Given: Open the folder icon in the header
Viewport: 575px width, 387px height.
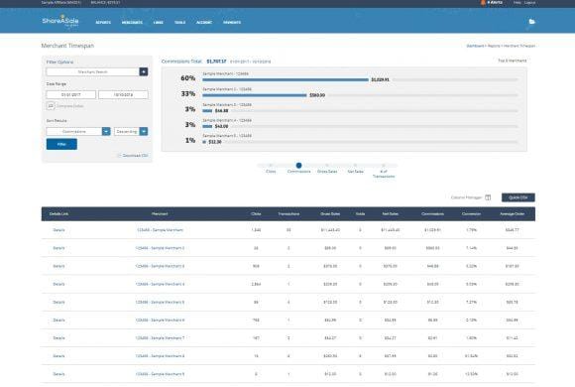Looking at the screenshot, I should point(531,22).
